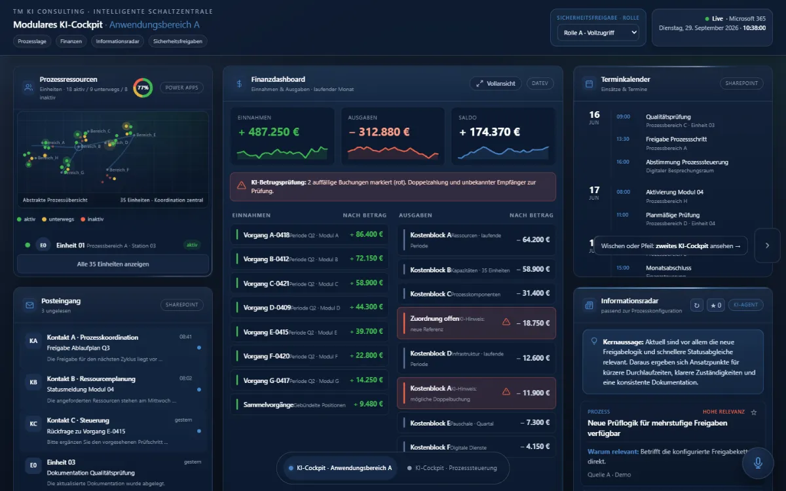Select Vorgang G-0417 income row

[x=309, y=380]
